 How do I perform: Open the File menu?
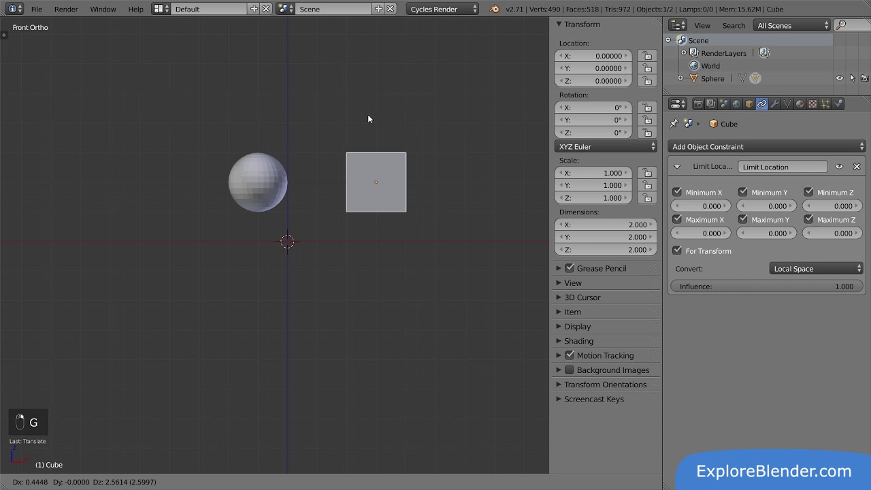[37, 9]
